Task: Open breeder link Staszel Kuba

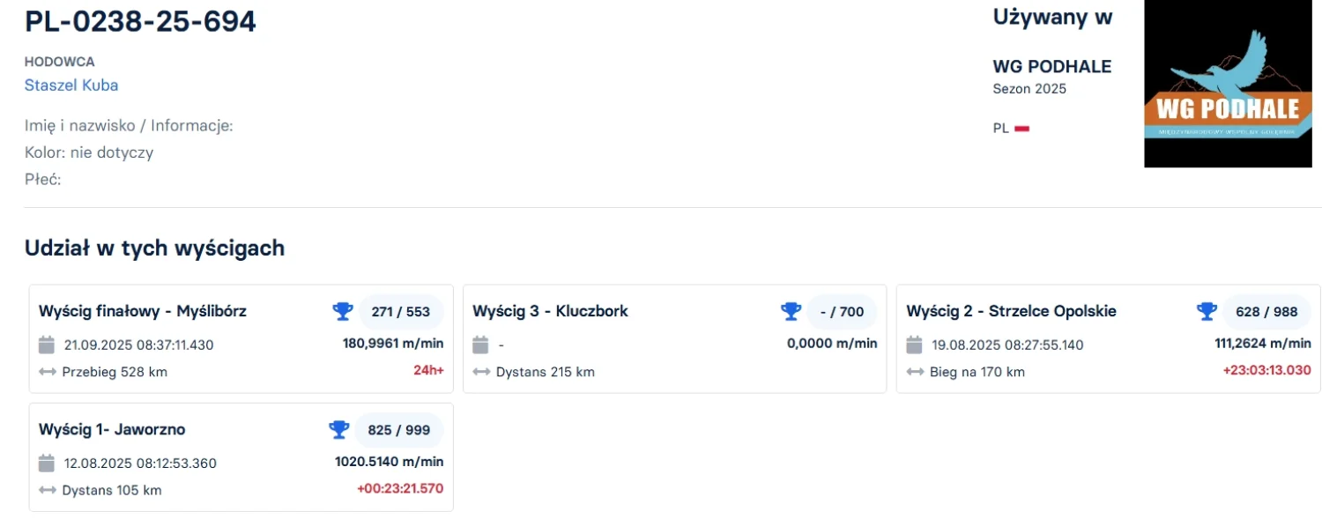Action: click(x=71, y=85)
